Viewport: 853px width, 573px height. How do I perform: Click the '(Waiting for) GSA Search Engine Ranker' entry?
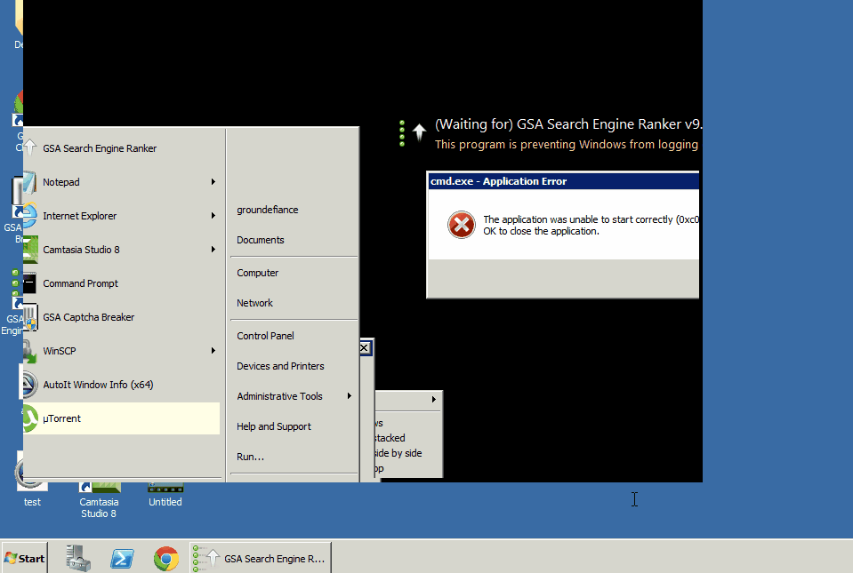click(x=568, y=124)
